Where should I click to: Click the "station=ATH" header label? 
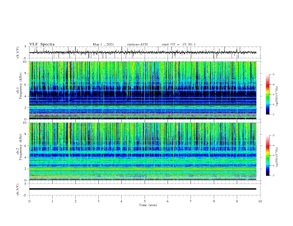(137, 44)
